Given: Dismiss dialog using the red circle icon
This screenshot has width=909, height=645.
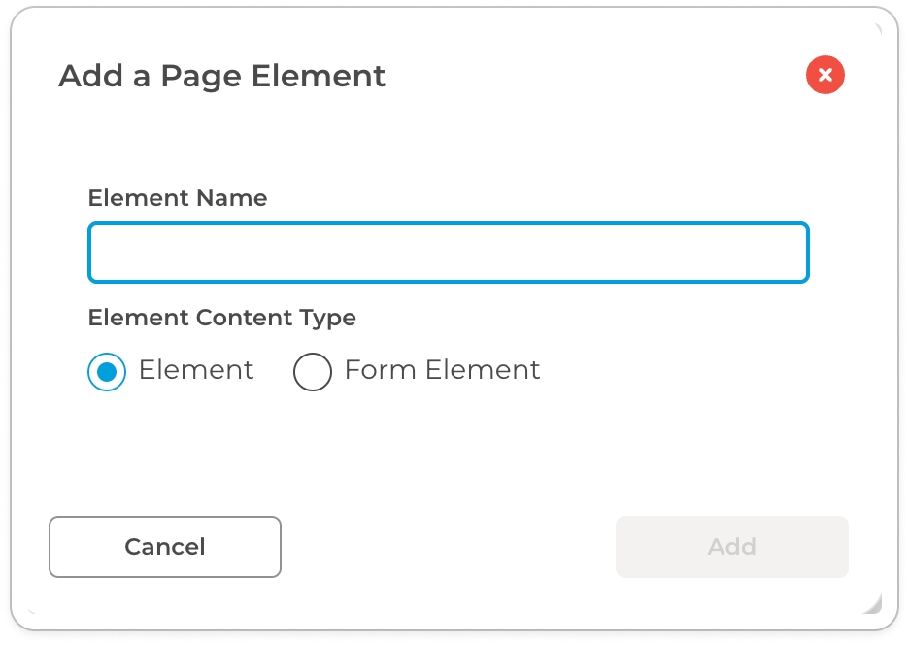Looking at the screenshot, I should pos(825,75).
